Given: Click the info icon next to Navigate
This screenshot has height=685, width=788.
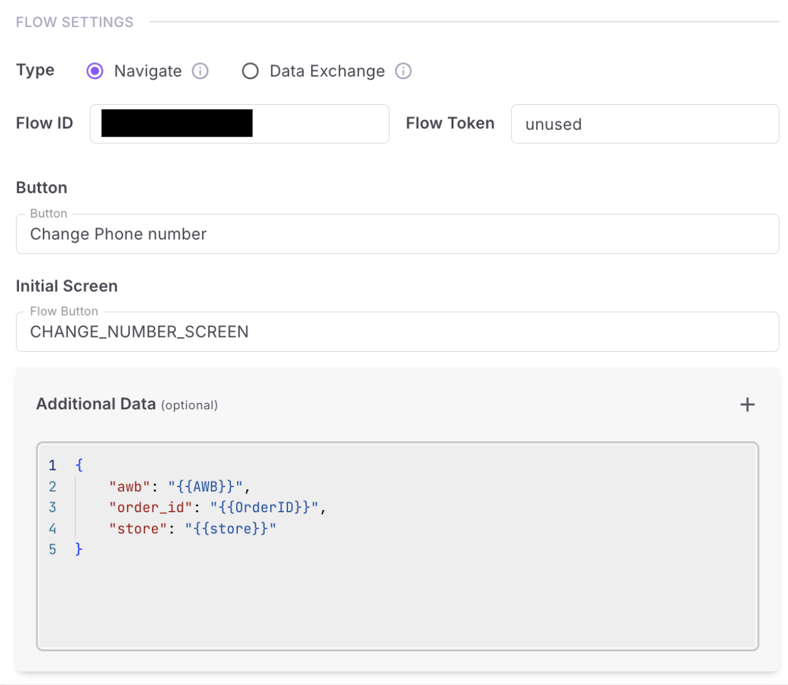Looking at the screenshot, I should (200, 71).
